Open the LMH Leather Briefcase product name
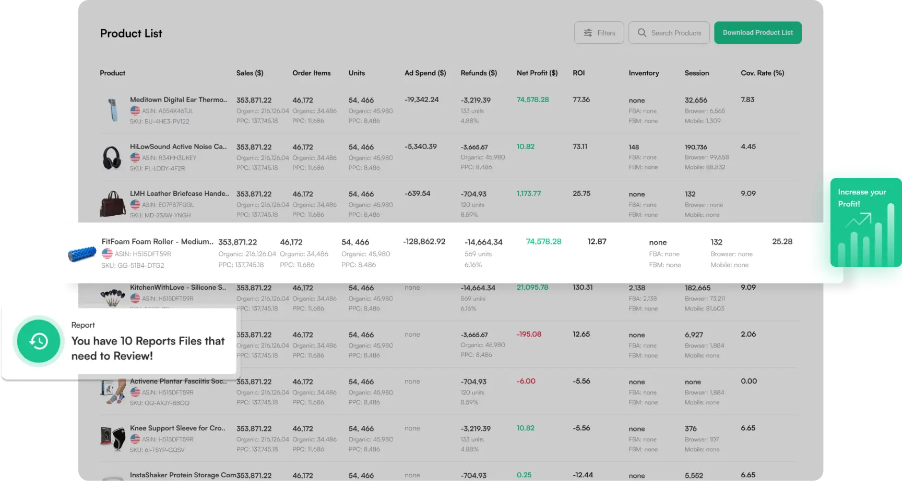 coord(179,193)
